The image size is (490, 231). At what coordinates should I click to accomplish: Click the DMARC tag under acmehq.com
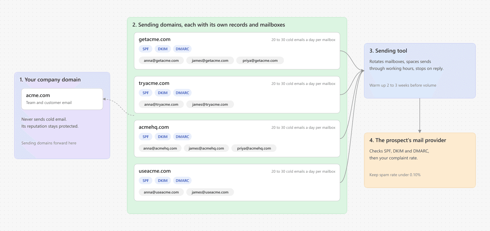[182, 137]
